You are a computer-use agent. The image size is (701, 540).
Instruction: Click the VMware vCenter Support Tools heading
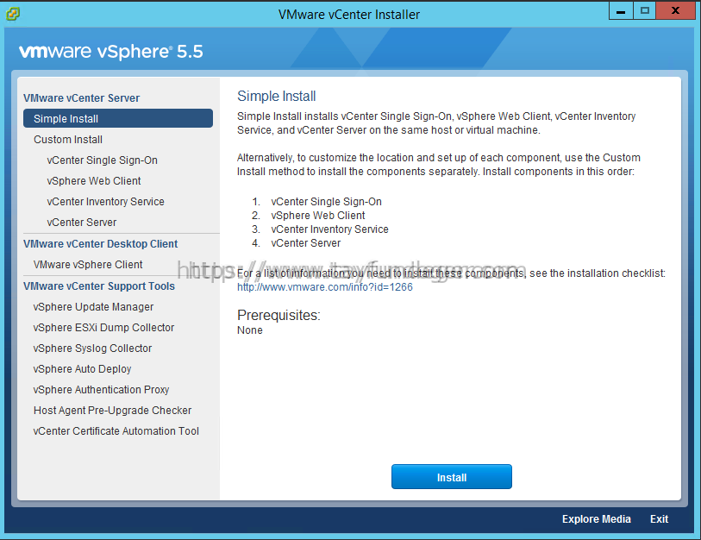click(x=99, y=286)
